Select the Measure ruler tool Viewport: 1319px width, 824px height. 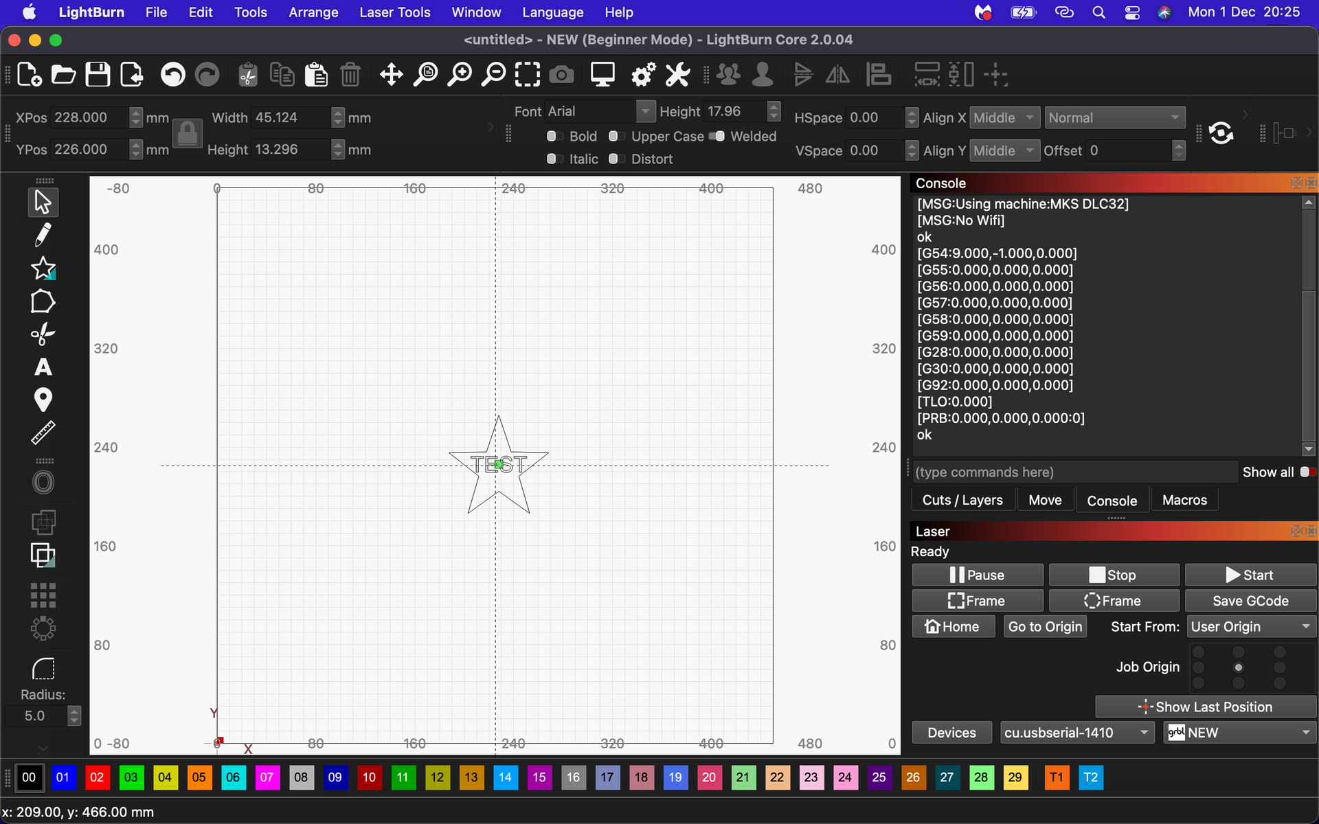[43, 433]
